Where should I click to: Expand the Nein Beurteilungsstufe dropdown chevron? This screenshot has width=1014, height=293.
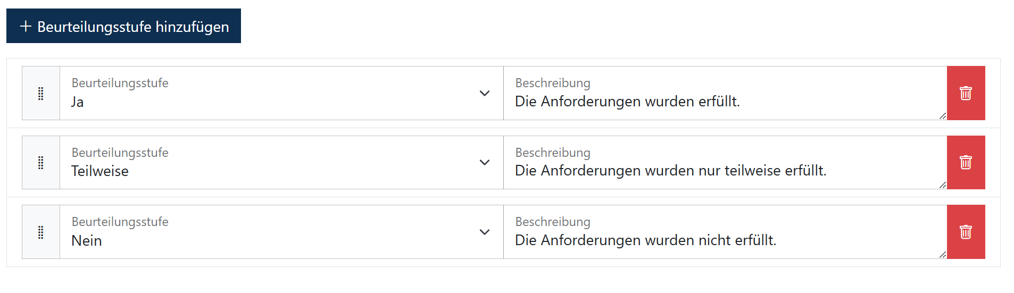point(484,232)
